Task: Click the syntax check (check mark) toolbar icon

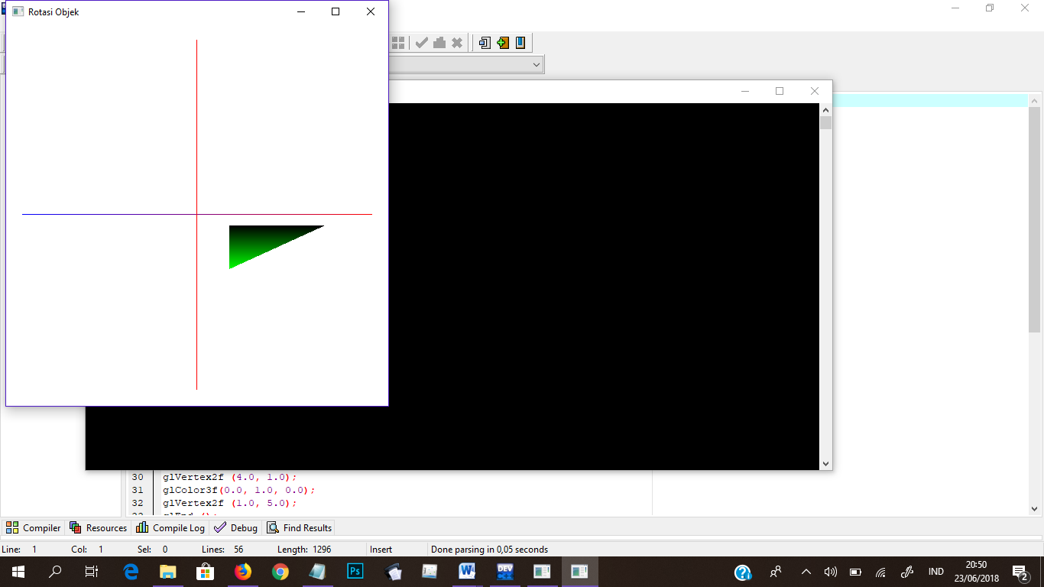Action: coord(421,42)
